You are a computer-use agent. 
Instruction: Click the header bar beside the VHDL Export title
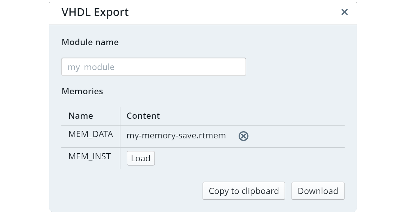[x=233, y=12]
